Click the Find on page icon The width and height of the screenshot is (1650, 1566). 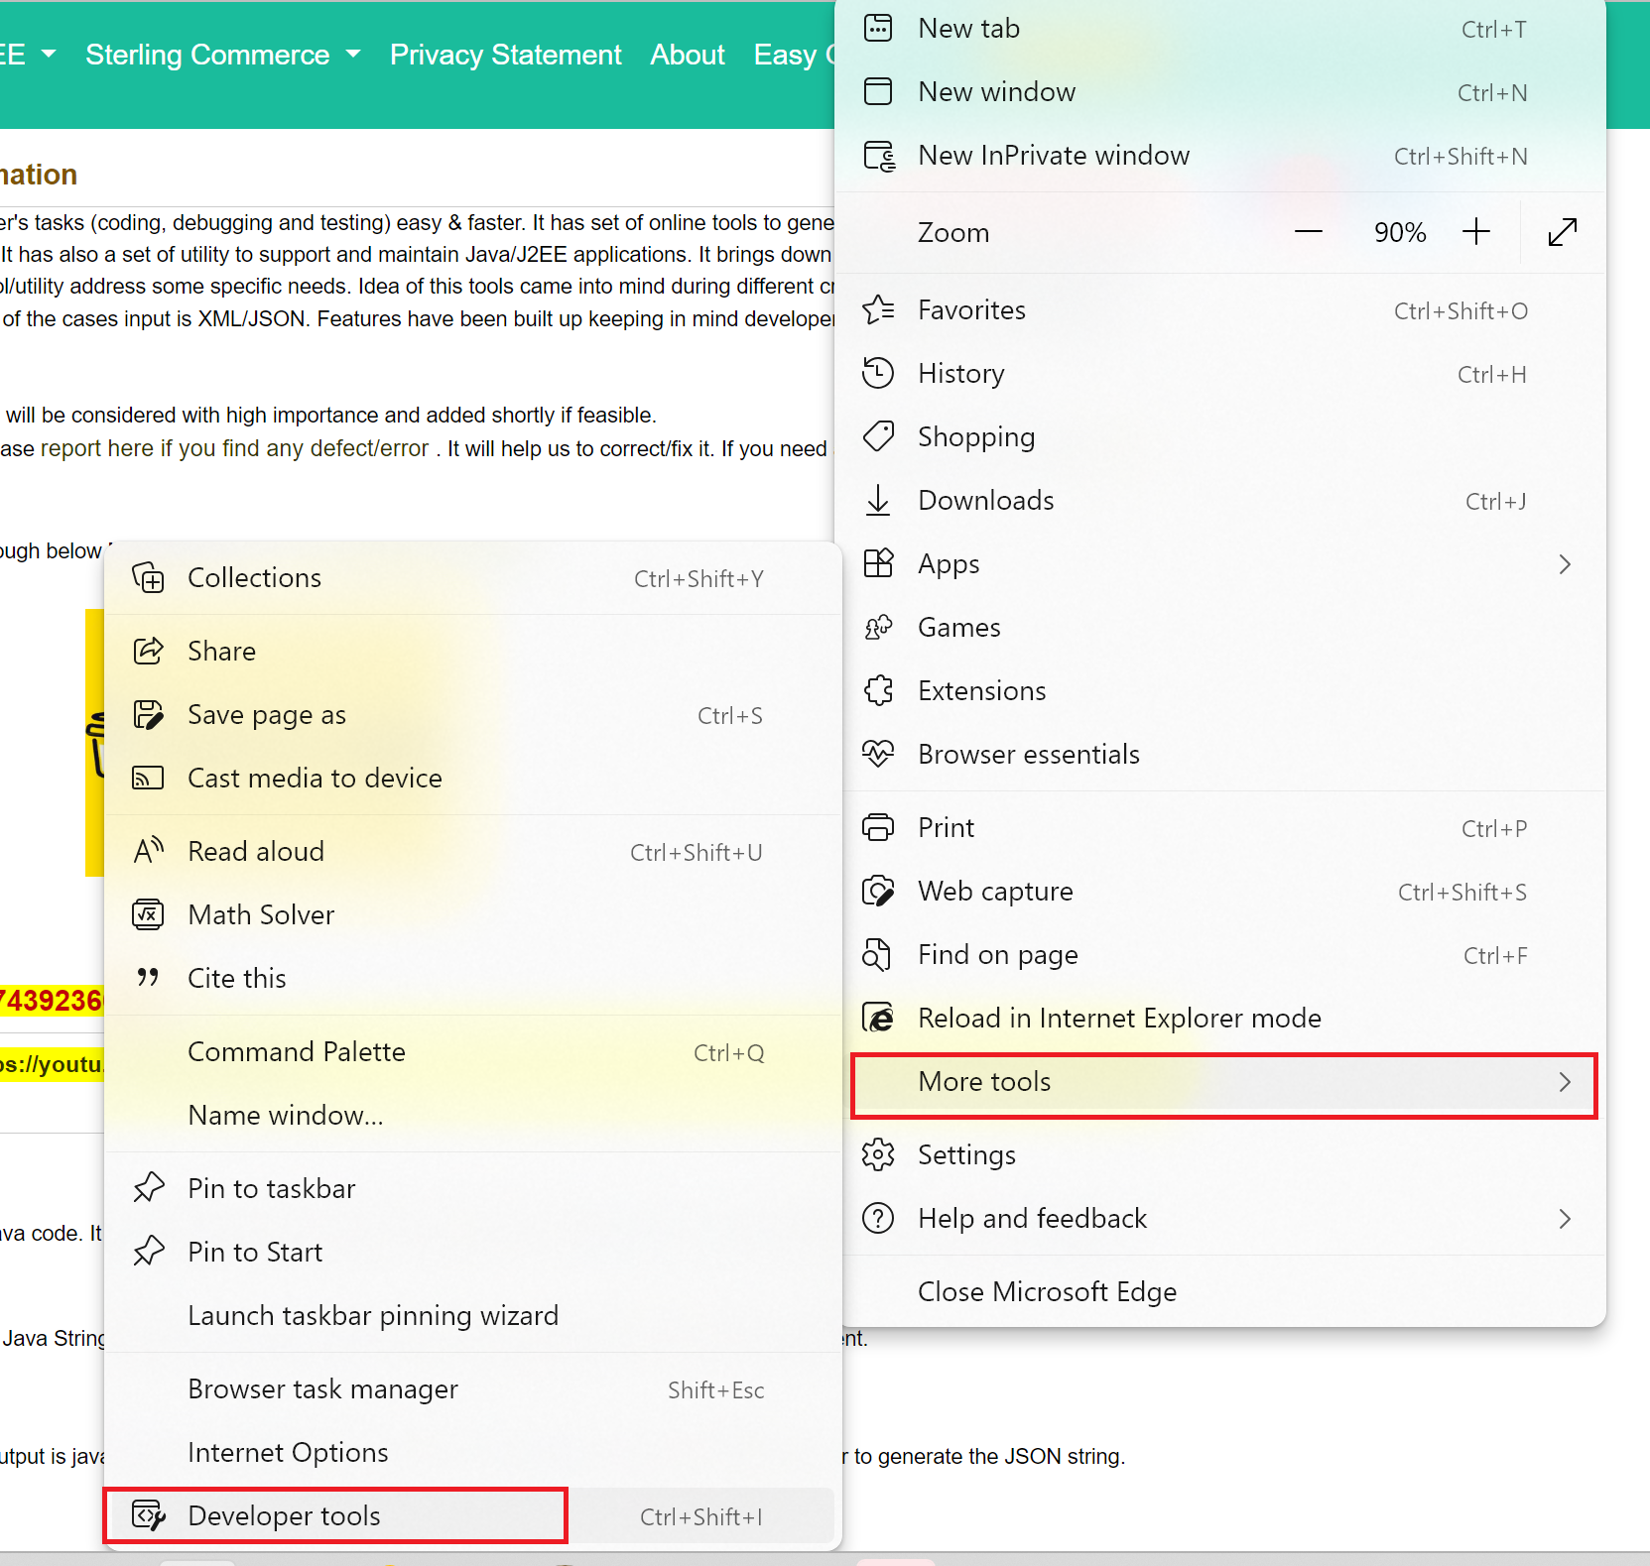[877, 954]
